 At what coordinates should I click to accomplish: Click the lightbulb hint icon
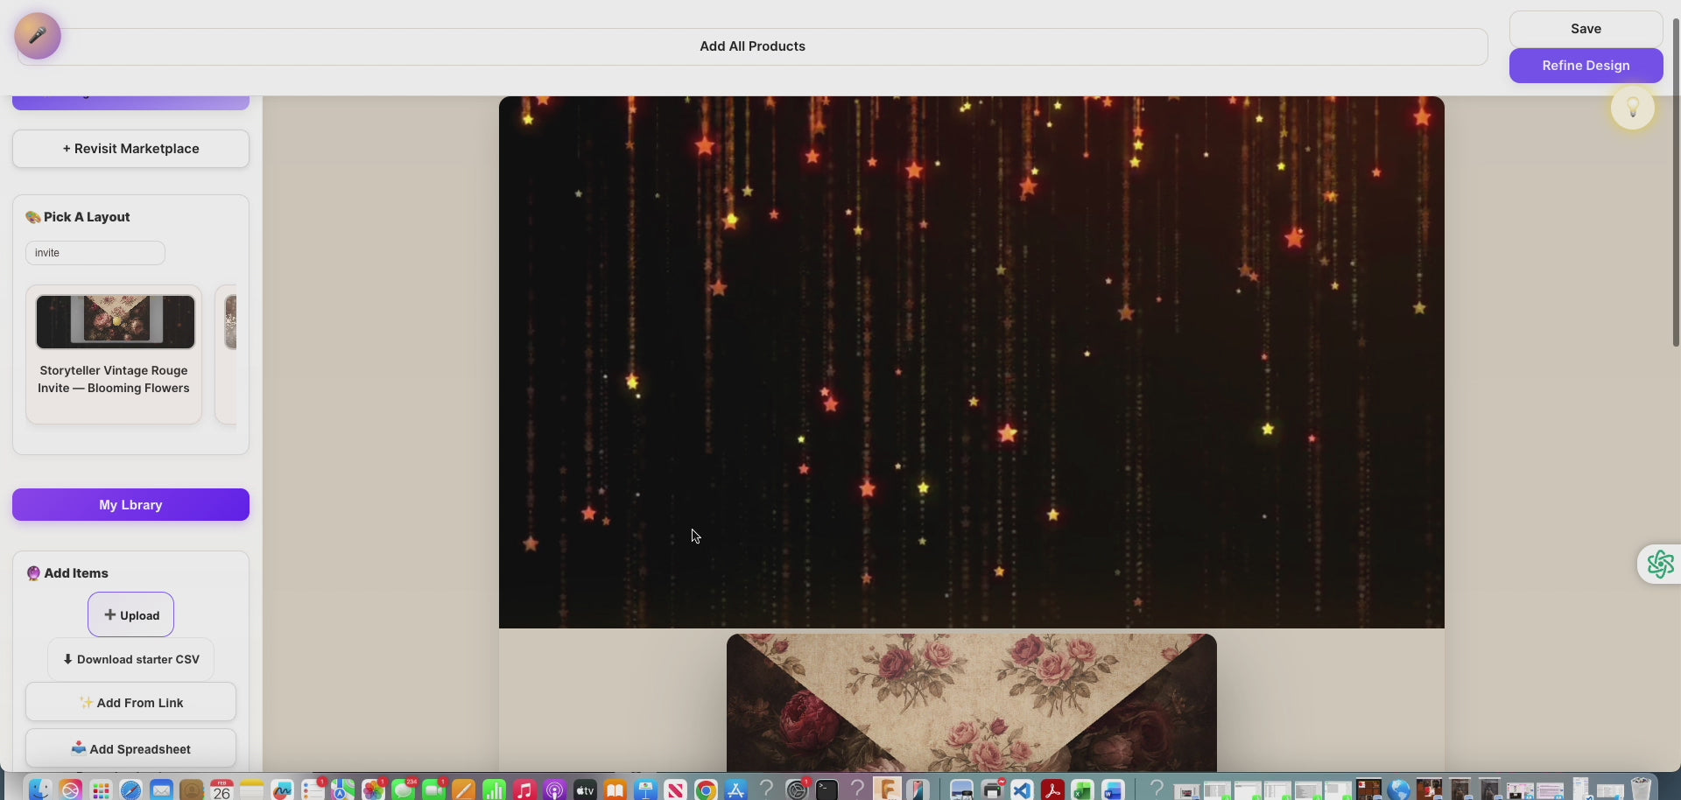click(1632, 108)
